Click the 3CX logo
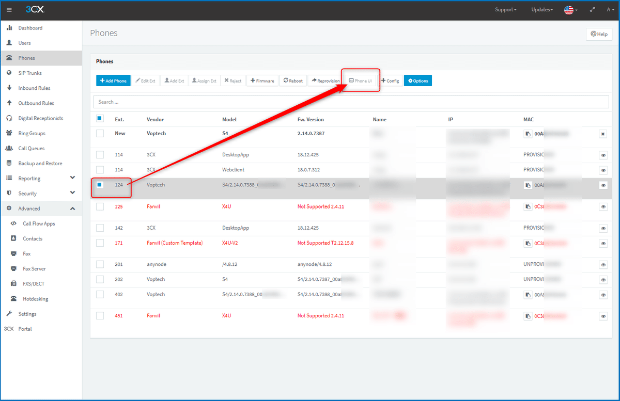The image size is (620, 401). click(35, 10)
